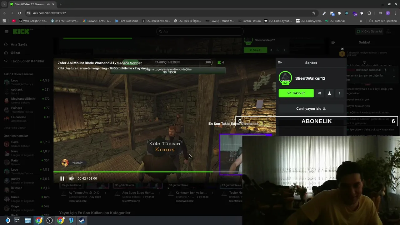Click KICKs Satın Al button
The width and height of the screenshot is (400, 225).
coord(369,32)
